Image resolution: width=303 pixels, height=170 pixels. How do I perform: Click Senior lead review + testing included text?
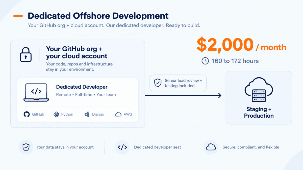coord(184,83)
